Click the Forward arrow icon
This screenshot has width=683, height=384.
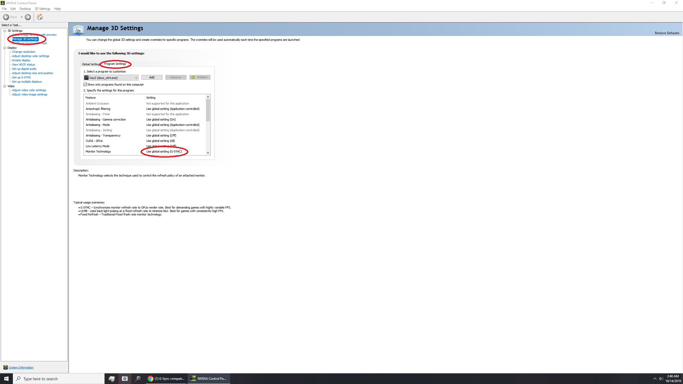28,17
